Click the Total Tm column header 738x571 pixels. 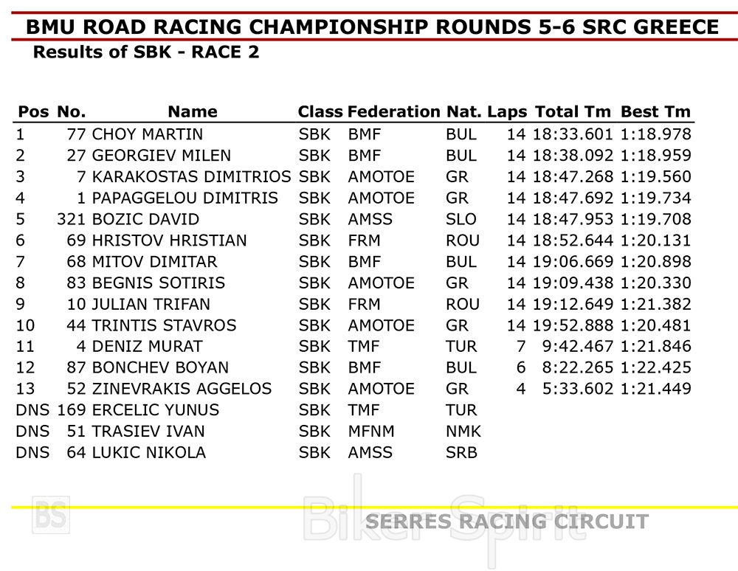(573, 112)
